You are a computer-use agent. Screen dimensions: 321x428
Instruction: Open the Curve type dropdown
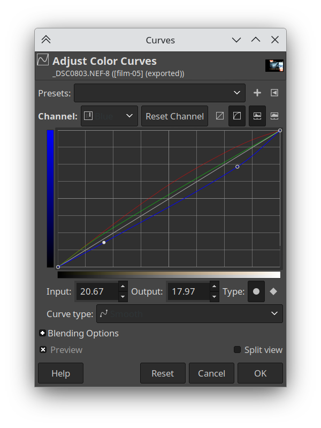pos(189,313)
